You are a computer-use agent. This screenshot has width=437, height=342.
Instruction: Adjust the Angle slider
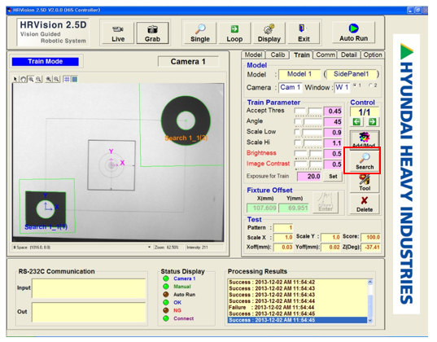pyautogui.click(x=308, y=122)
